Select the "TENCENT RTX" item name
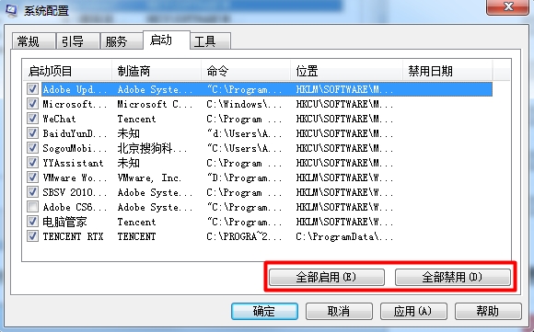The width and height of the screenshot is (534, 332). [x=73, y=236]
